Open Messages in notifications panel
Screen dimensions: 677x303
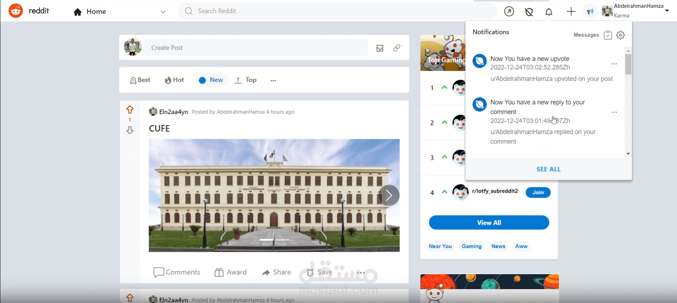click(x=586, y=35)
